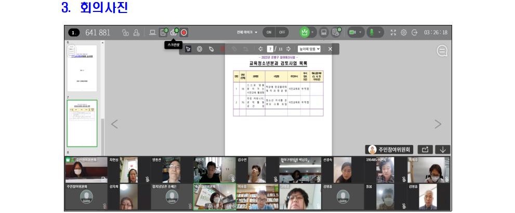Turn all microphones OFF
Viewport: 515px width, 213px height.
[x=282, y=33]
